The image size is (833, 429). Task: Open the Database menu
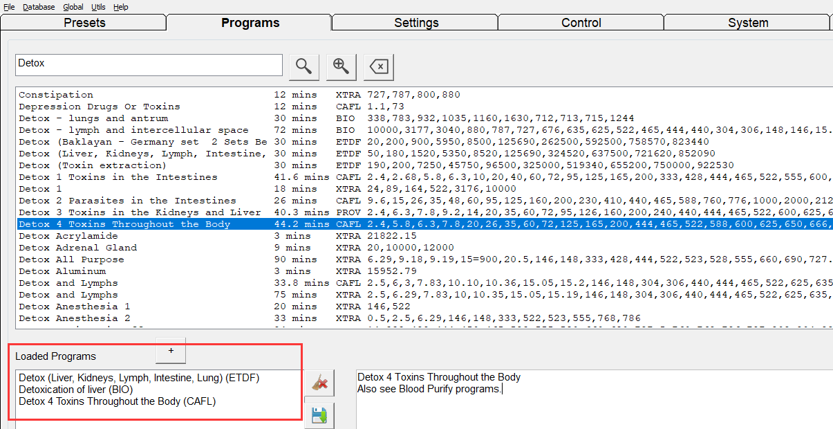click(x=39, y=7)
